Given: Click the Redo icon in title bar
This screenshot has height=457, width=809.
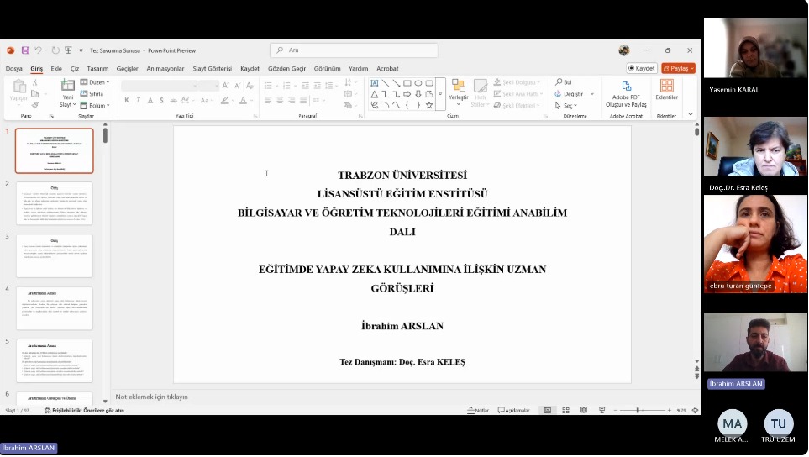Looking at the screenshot, I should click(55, 50).
